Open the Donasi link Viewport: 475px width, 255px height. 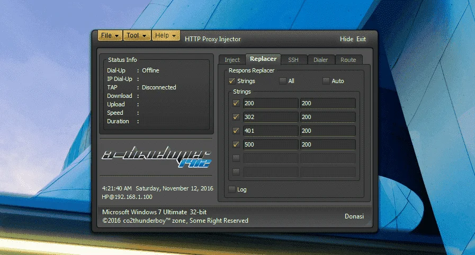click(354, 216)
